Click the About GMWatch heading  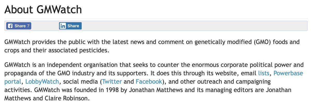[43, 10]
